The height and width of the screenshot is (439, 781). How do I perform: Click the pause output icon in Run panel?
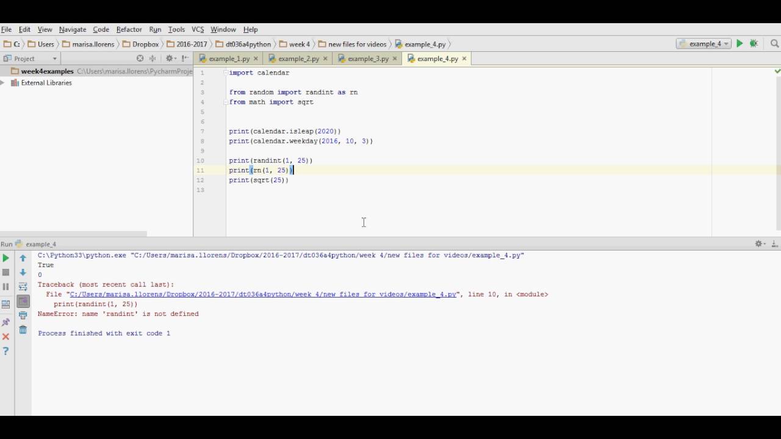point(6,287)
